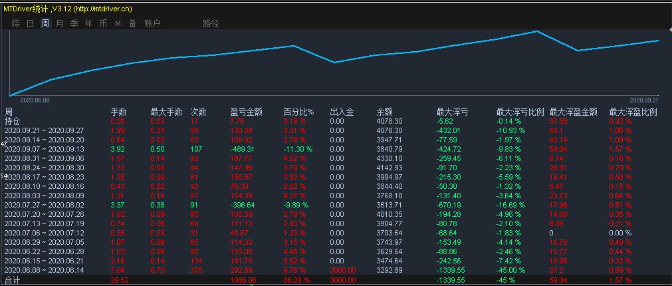Click the 出入金 column header
672x286 pixels.
pyautogui.click(x=342, y=112)
